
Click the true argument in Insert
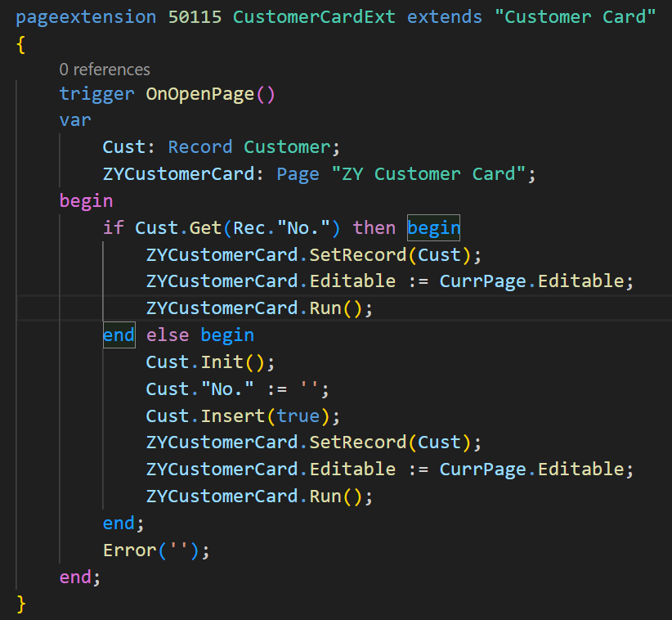[298, 416]
